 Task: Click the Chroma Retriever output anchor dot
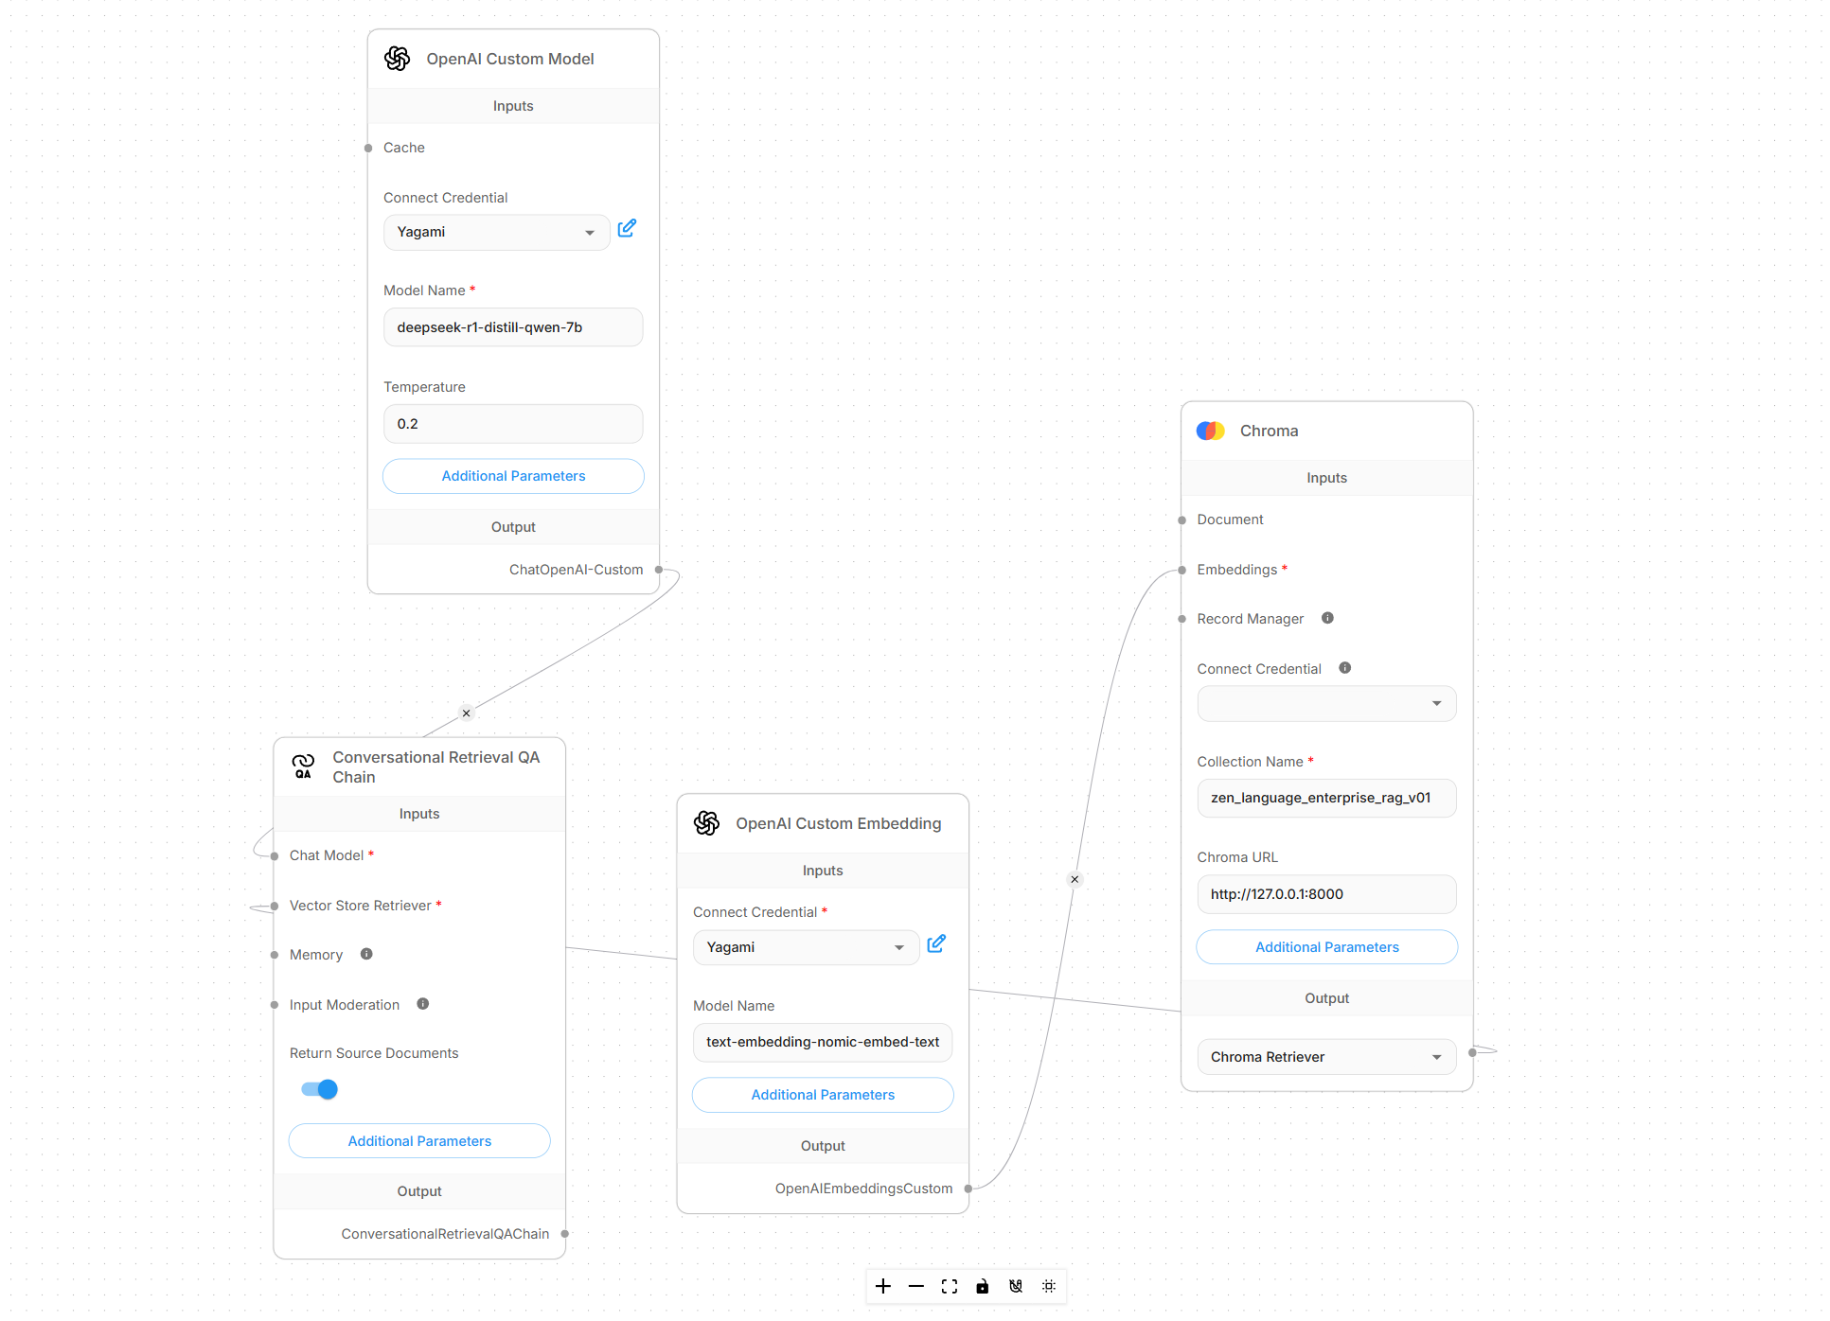pos(1472,1052)
